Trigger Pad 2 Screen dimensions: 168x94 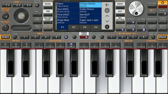[x=35, y=37]
